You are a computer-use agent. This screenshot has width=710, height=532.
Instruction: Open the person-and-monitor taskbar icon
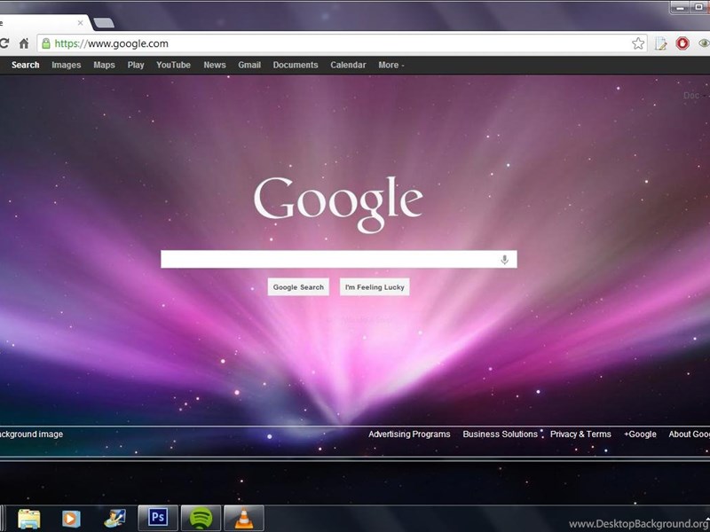(114, 519)
